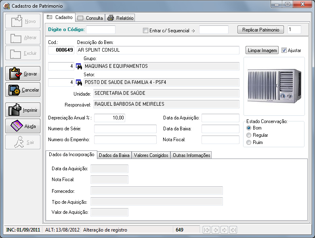The image size is (315, 238).
Task: Click Limpar Imagem button
Action: click(262, 50)
